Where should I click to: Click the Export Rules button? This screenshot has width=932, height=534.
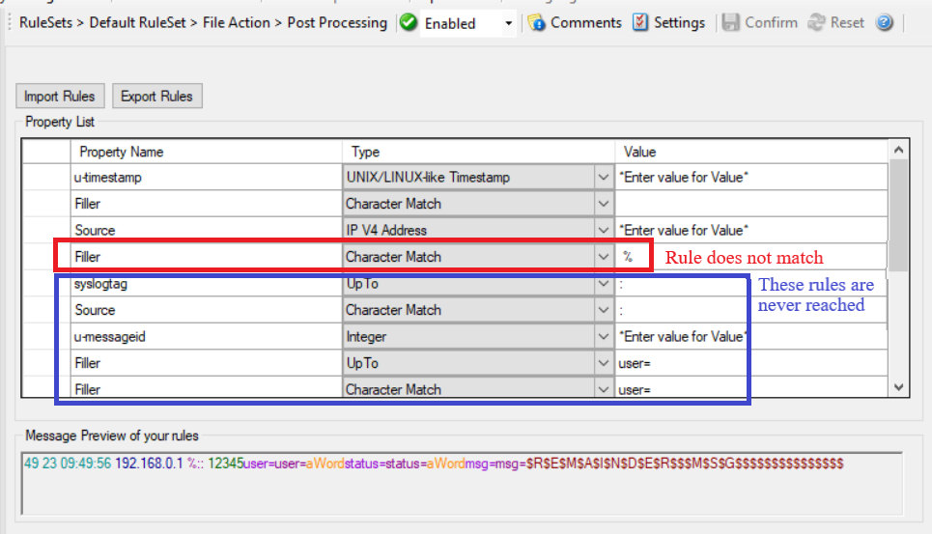[x=157, y=97]
